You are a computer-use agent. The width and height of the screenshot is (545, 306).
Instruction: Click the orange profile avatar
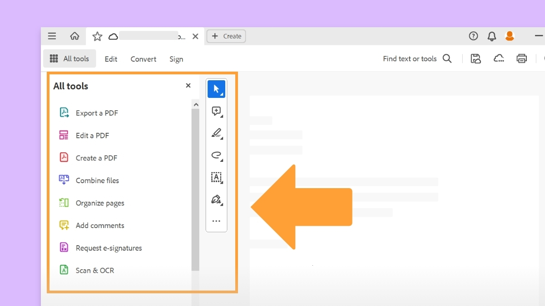pyautogui.click(x=510, y=36)
